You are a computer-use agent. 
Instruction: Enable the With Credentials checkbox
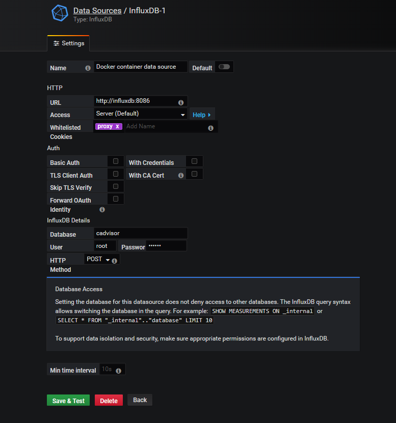click(x=194, y=161)
